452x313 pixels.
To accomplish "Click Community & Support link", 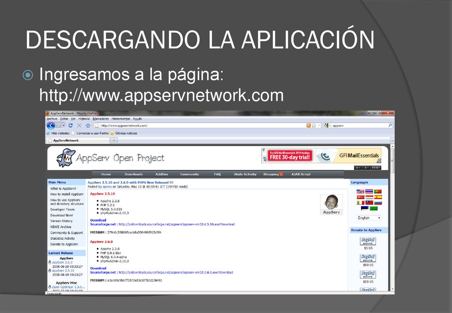I will [66, 233].
